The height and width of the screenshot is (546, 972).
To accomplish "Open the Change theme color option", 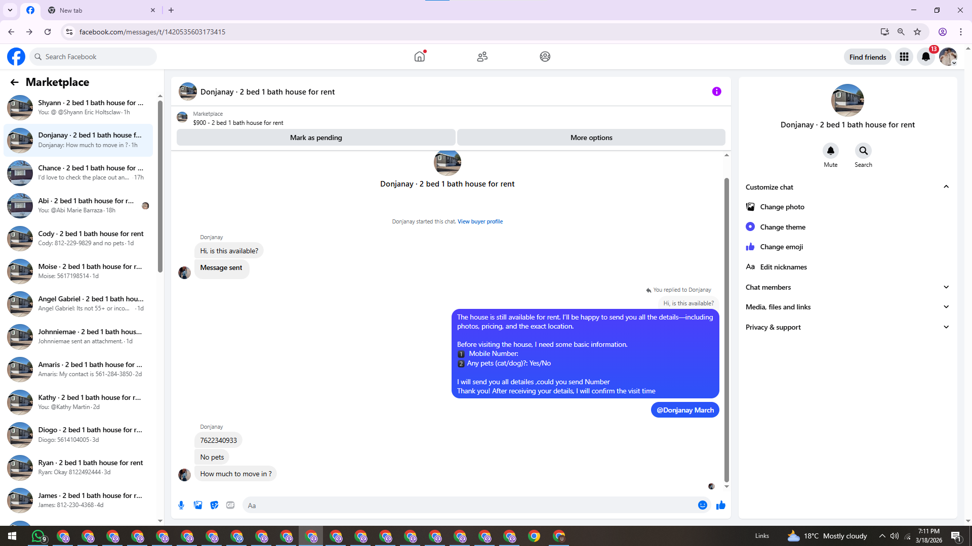I will (x=782, y=227).
